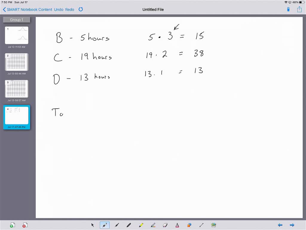The image size is (306, 230).
Task: Pick the creative pen tool
Action: [x=153, y=225]
